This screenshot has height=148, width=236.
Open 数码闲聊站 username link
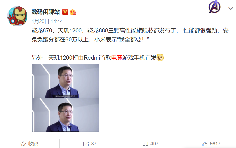[45, 12]
